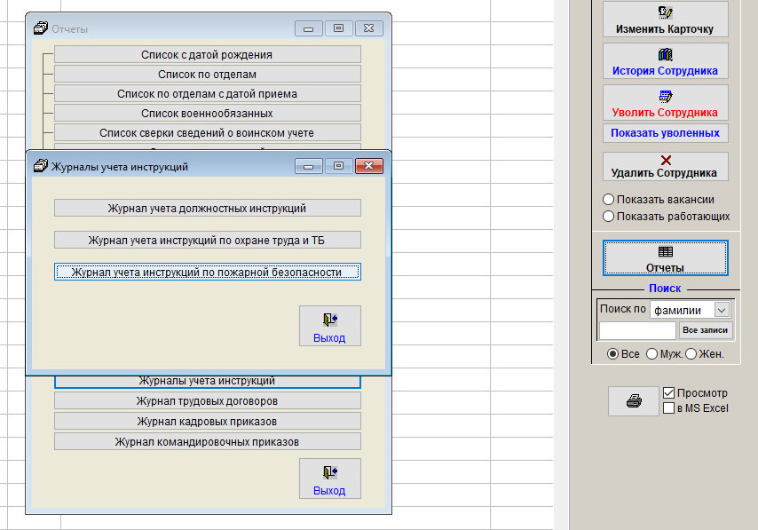Open Список с датой рождения report
Screen dimensions: 758x530
click(208, 55)
